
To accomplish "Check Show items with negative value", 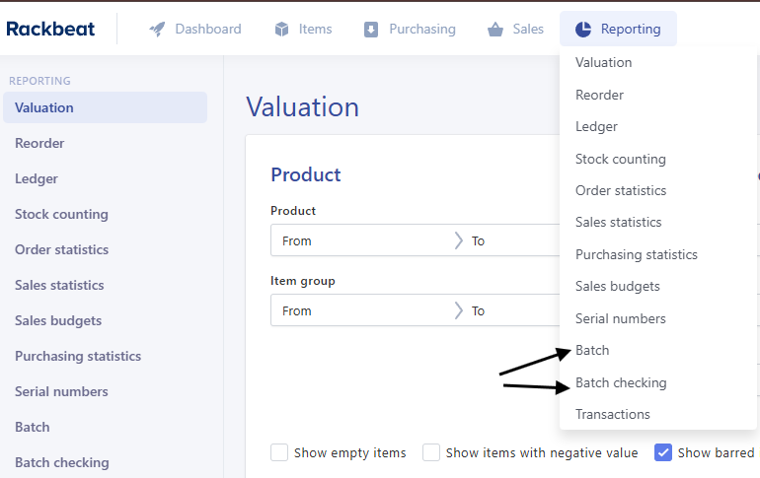I will (431, 452).
